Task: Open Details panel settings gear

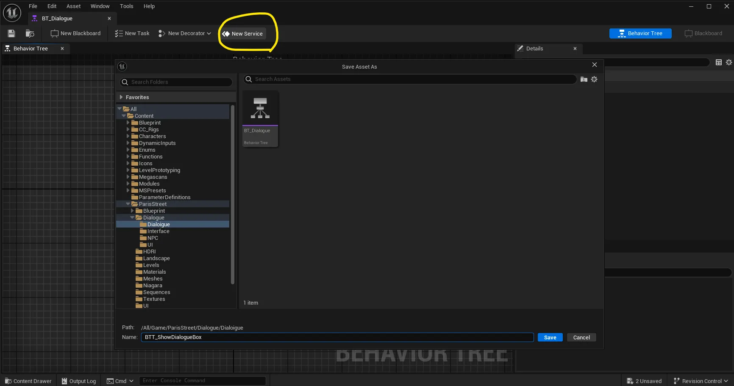Action: point(729,62)
